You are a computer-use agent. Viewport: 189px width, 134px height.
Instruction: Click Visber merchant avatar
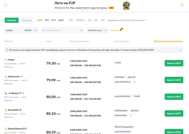pyautogui.click(x=6, y=60)
